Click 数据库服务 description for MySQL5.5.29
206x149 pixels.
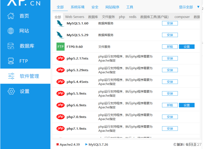pos(106,35)
